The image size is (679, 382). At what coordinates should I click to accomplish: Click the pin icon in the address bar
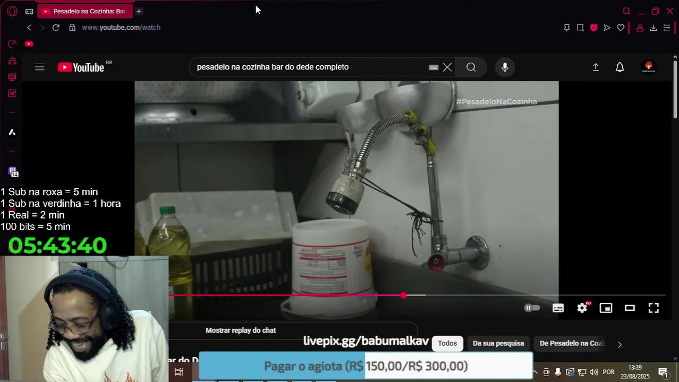tap(567, 28)
